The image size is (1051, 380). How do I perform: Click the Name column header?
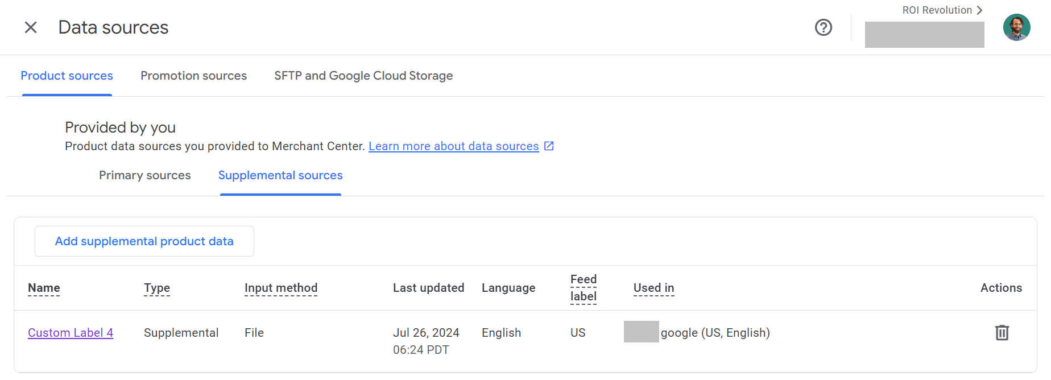click(44, 288)
